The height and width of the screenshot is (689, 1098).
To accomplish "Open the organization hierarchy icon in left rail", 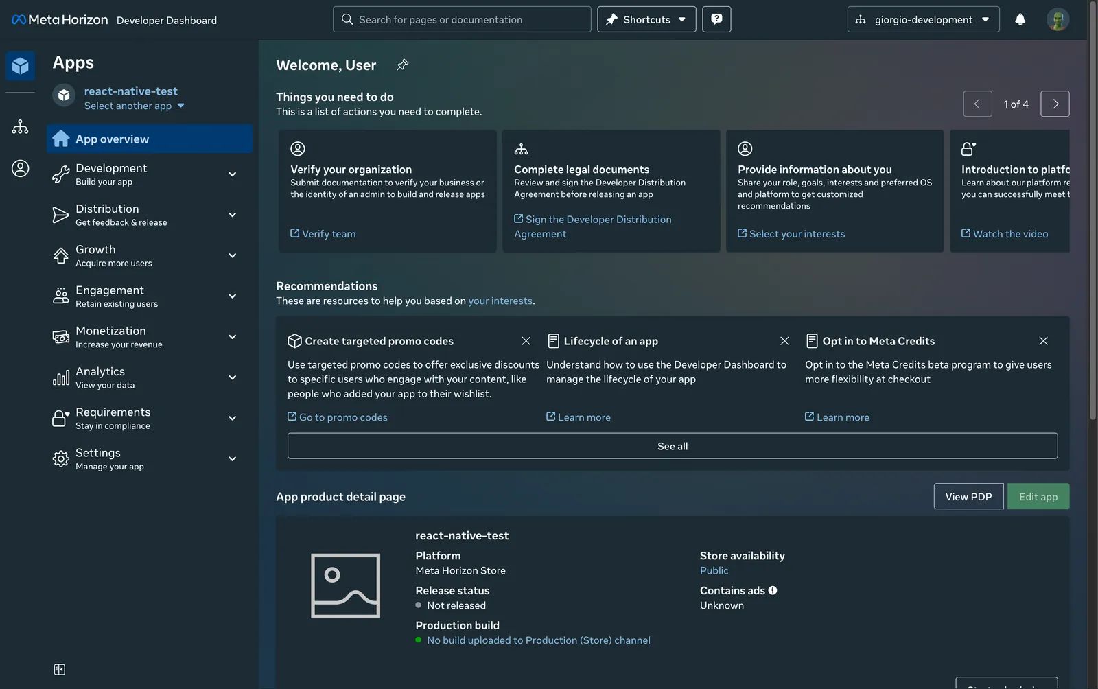I will point(21,127).
